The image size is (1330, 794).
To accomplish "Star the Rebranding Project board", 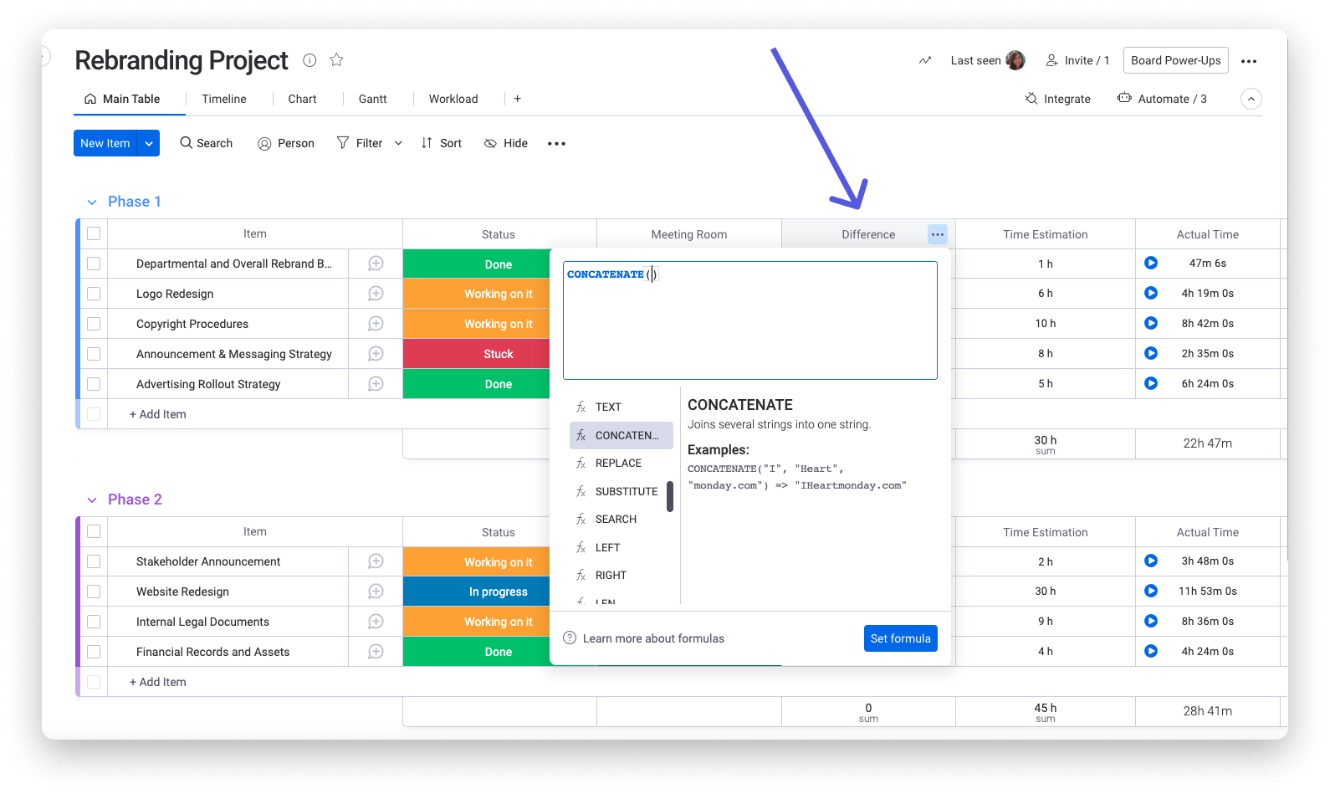I will click(x=336, y=60).
